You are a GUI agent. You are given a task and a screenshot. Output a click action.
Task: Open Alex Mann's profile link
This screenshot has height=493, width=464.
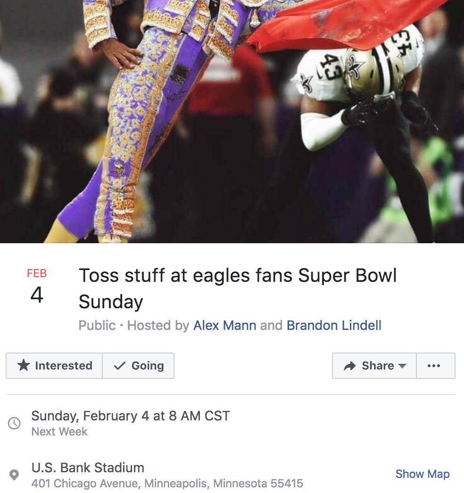pos(224,325)
